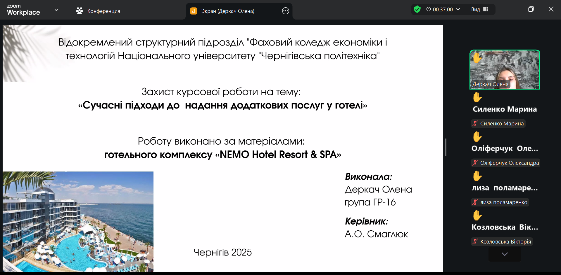Select Деркач Олена video thumbnail
The width and height of the screenshot is (561, 275).
(505, 69)
